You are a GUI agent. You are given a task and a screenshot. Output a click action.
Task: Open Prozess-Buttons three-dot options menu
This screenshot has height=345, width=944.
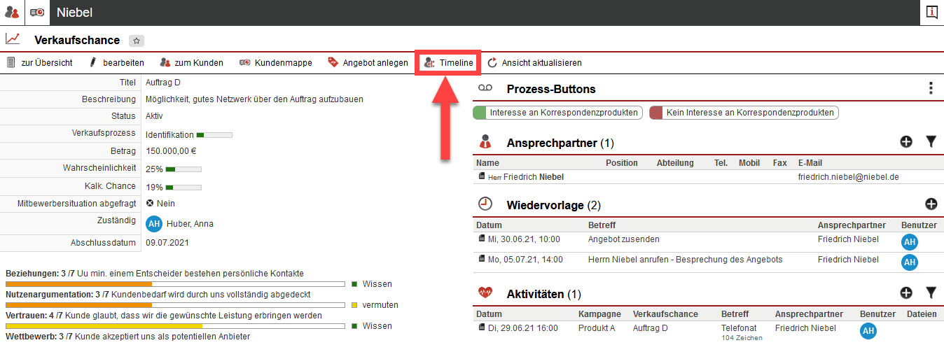[x=931, y=88]
